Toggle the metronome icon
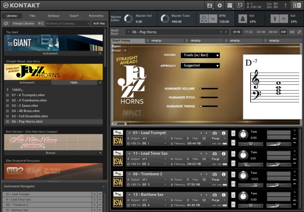 tap(242, 19)
